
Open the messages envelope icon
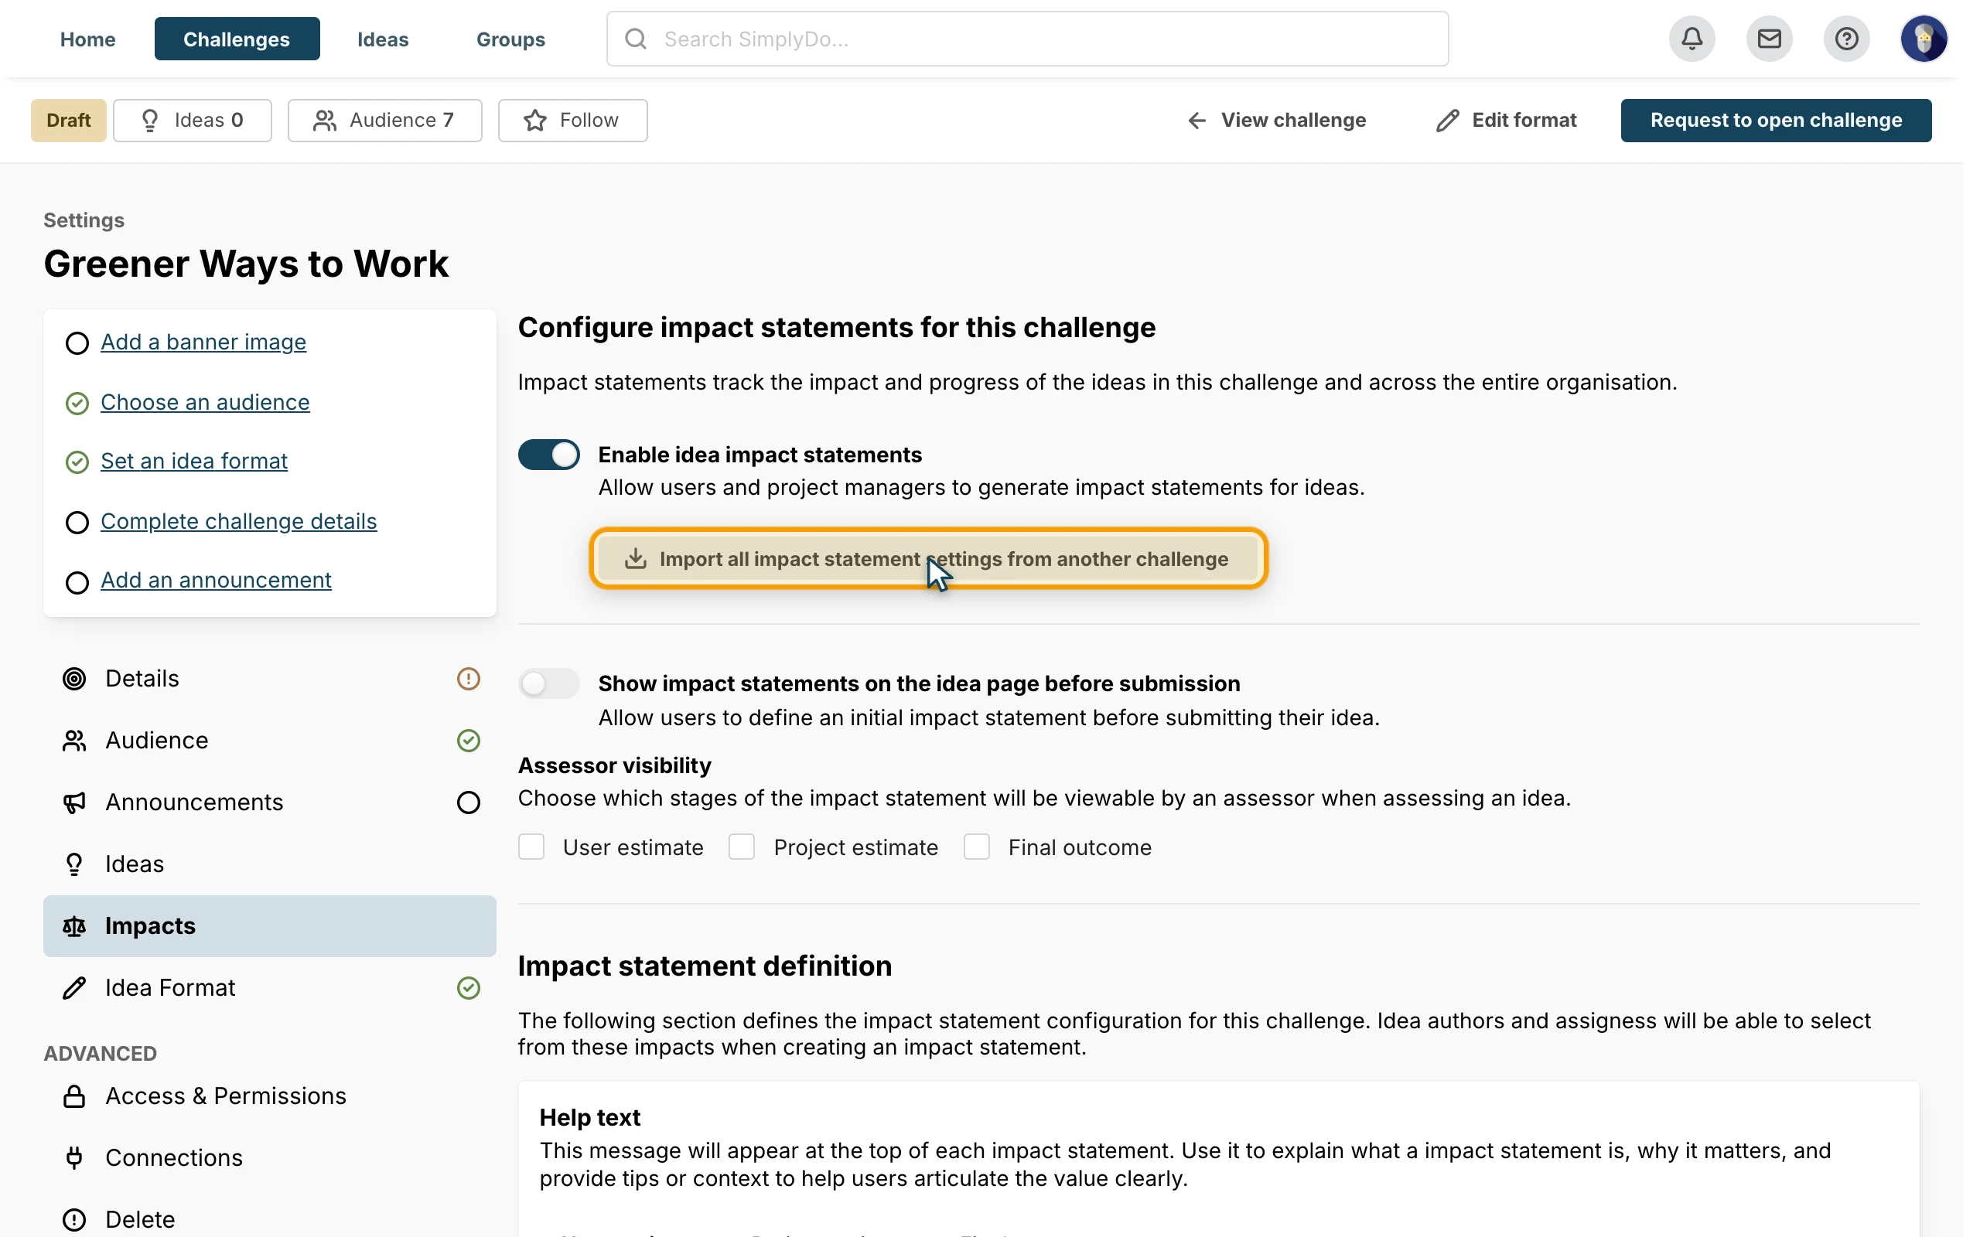coord(1769,39)
